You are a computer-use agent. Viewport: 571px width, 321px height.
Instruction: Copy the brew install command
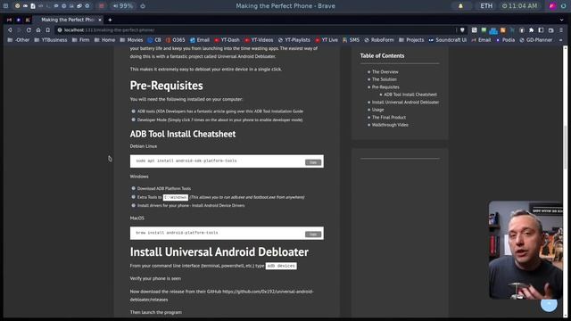point(313,234)
